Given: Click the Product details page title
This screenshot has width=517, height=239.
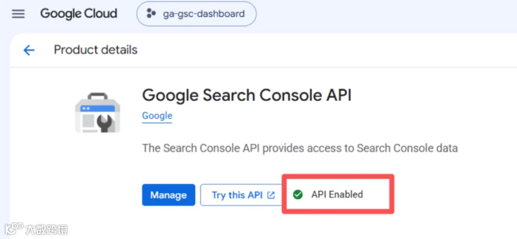Looking at the screenshot, I should [95, 50].
